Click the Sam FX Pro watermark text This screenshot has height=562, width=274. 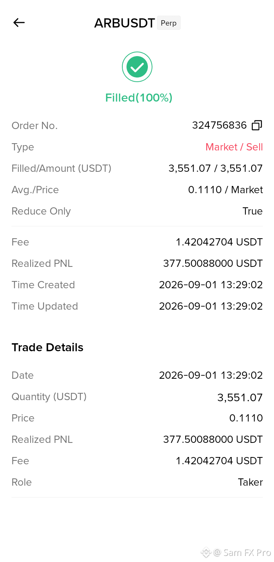coord(242,552)
